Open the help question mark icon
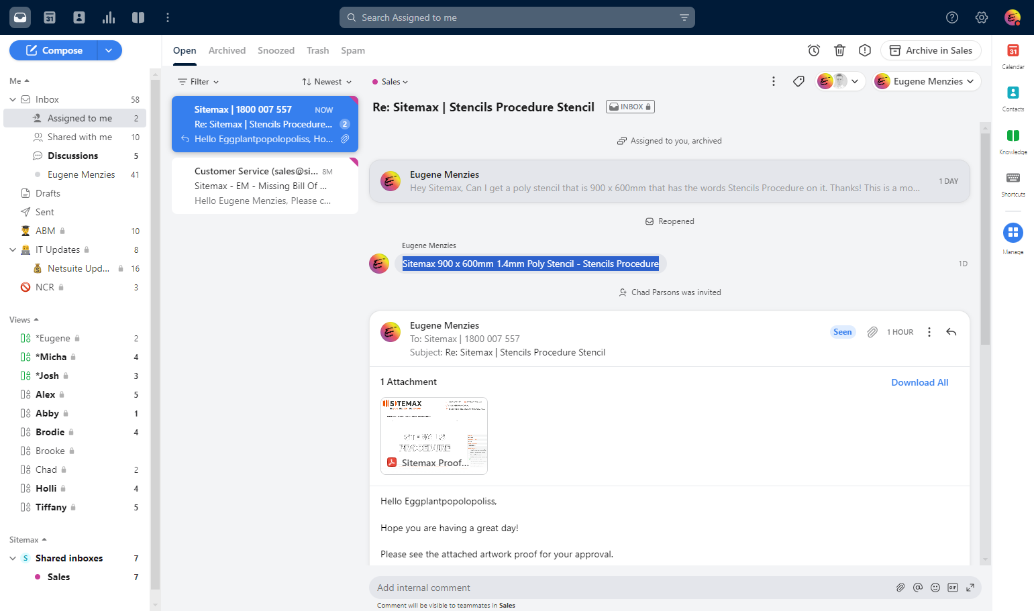Image resolution: width=1034 pixels, height=611 pixels. click(x=952, y=17)
